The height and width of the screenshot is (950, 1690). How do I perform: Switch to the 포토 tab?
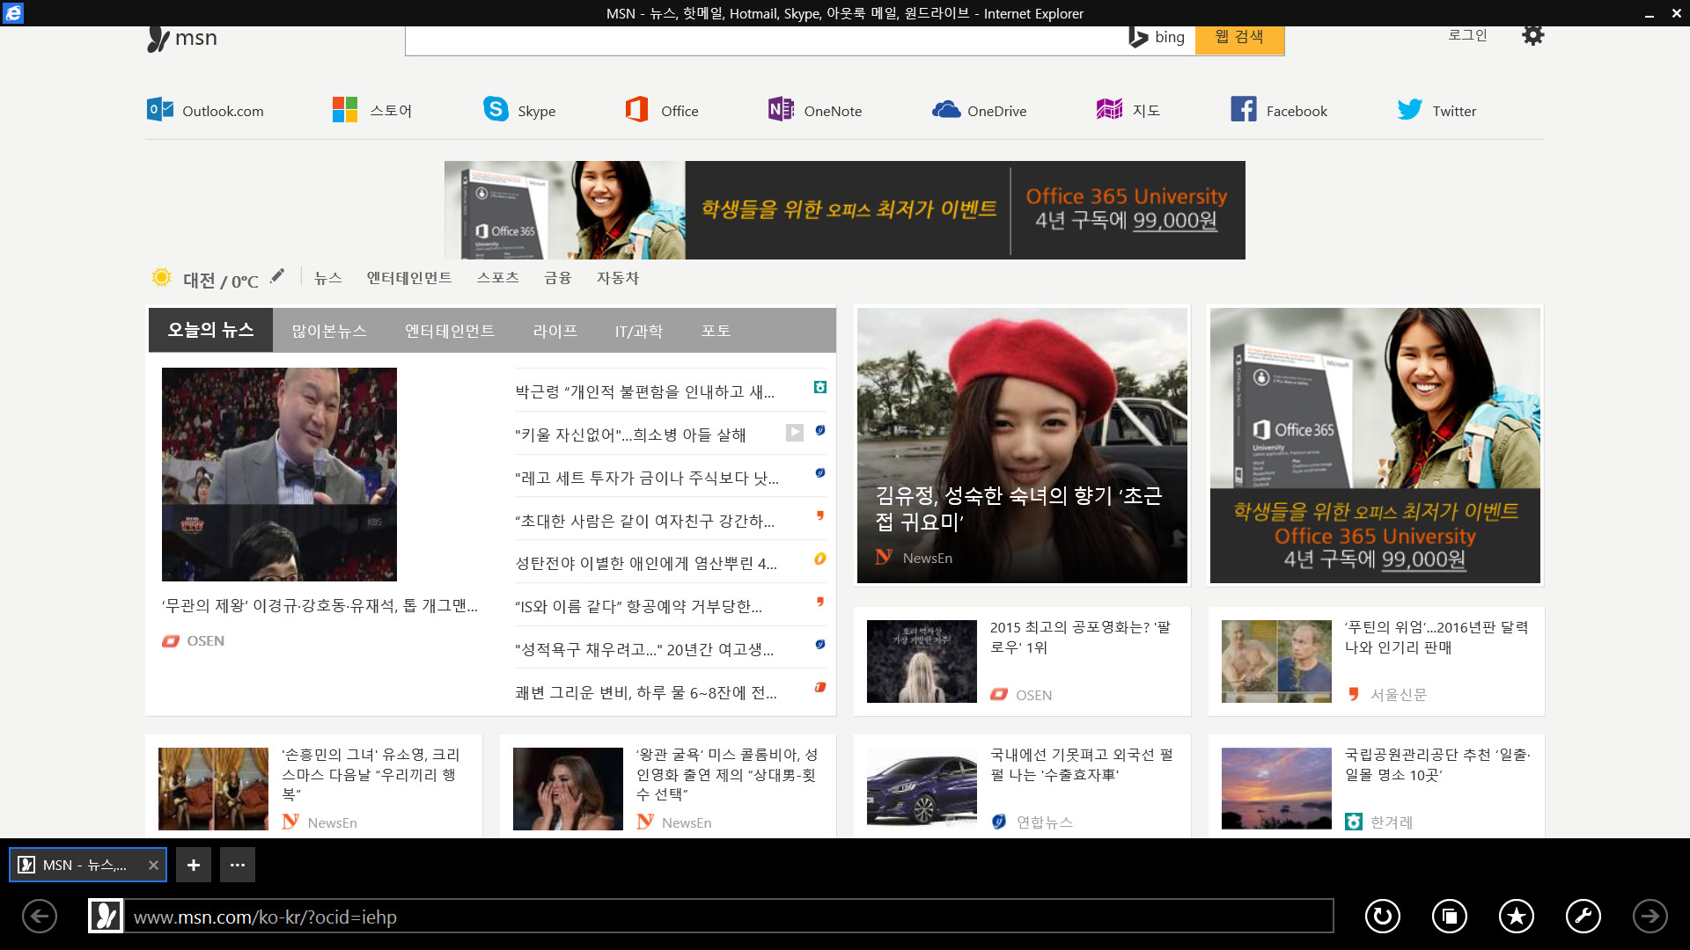pos(716,331)
